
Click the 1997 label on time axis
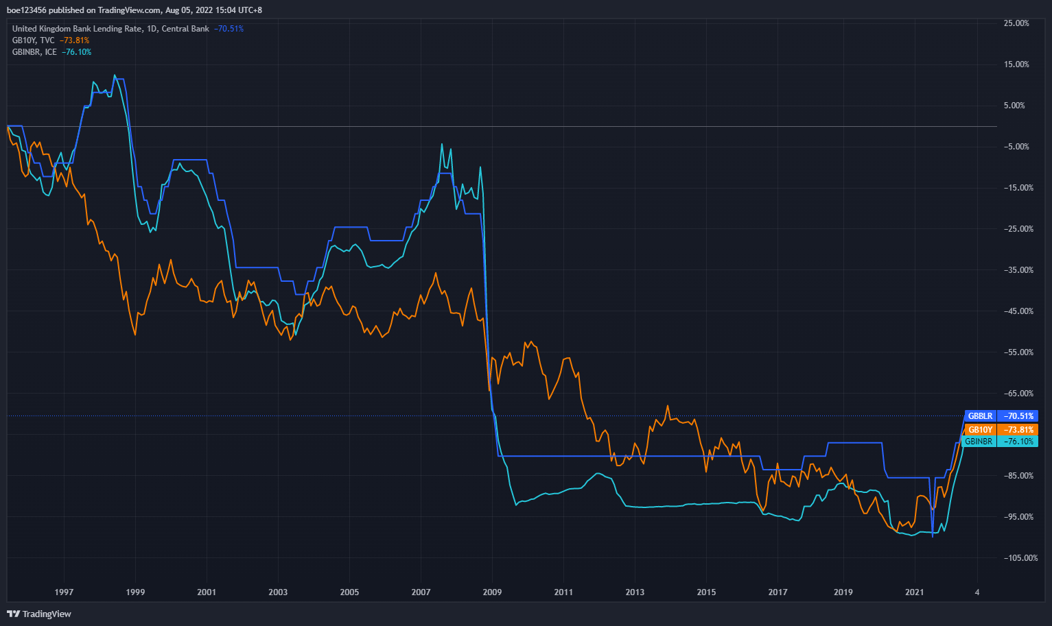click(x=64, y=592)
